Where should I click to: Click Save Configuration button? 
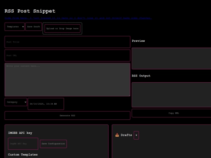[x=53, y=144]
